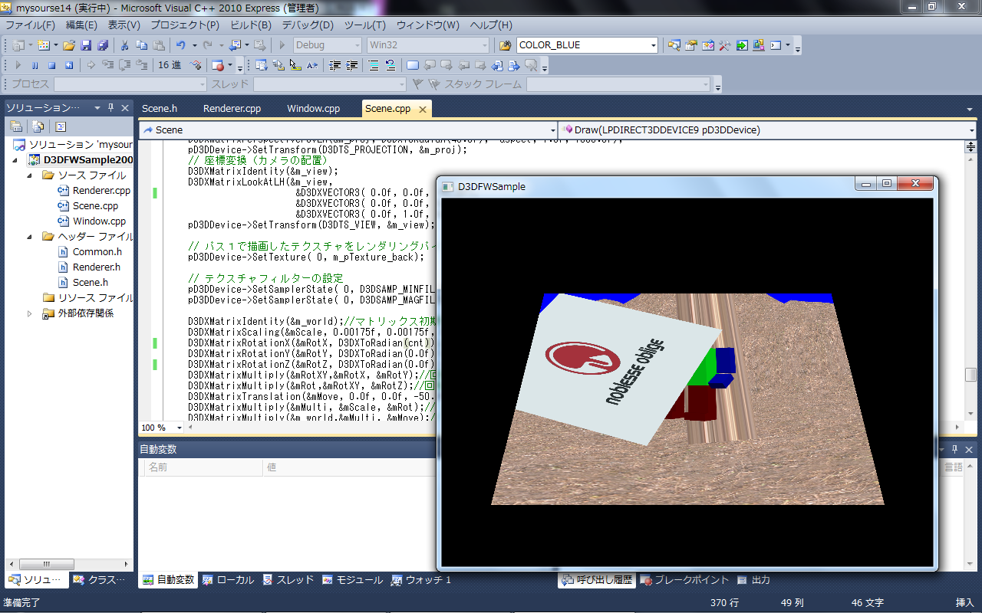The image size is (982, 613).
Task: Click the Properties icon in Solution Explorer
Action: point(16,126)
